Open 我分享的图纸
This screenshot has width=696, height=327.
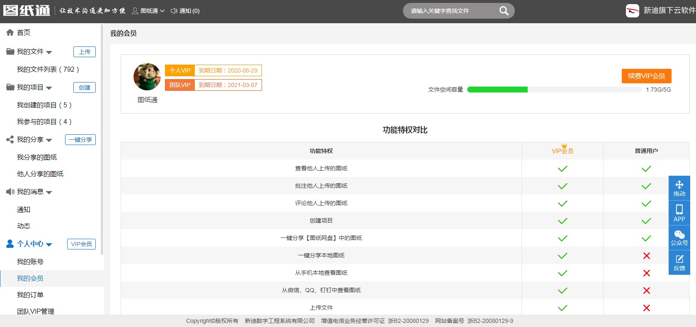click(x=37, y=157)
